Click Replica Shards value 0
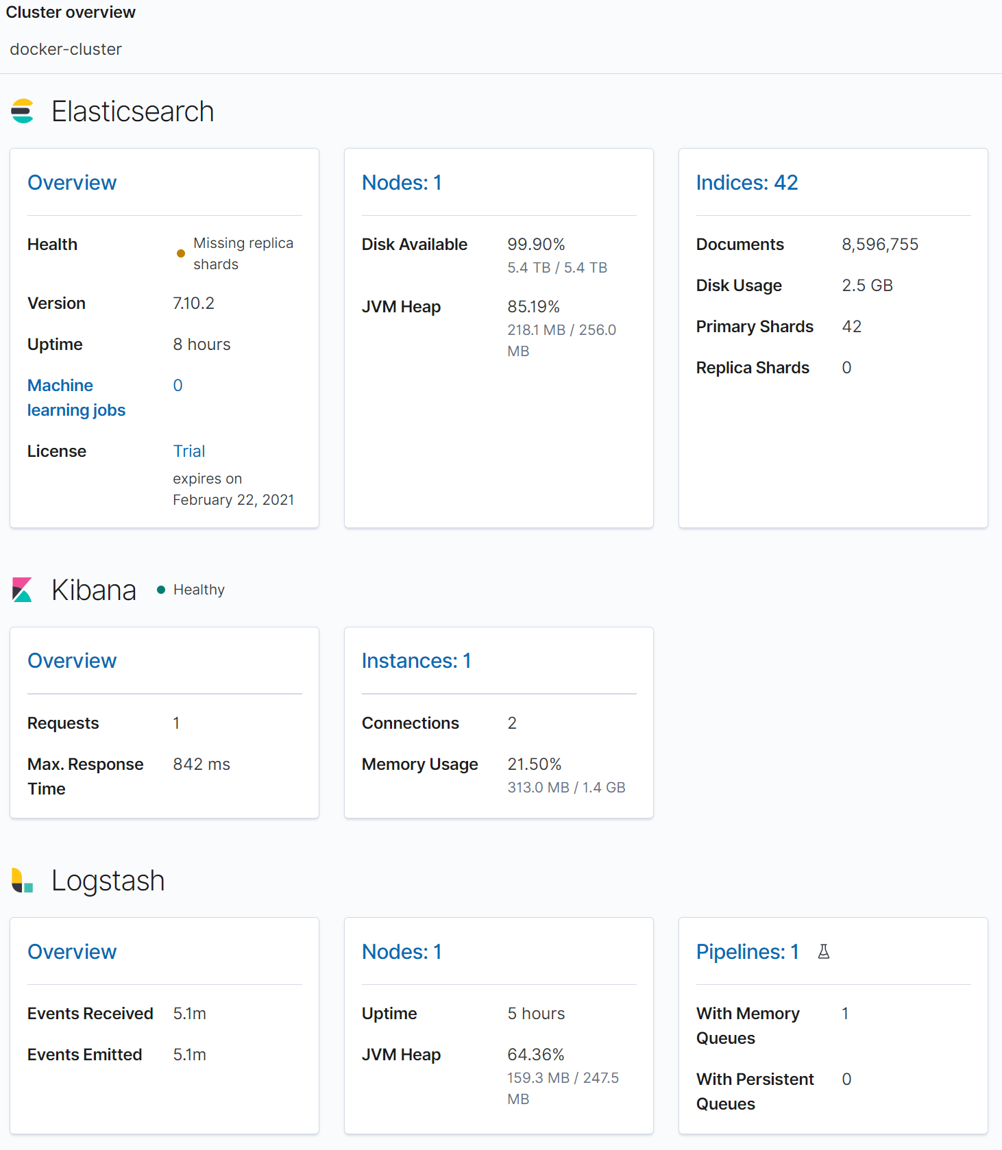Screen dimensions: 1002x1150 (x=846, y=367)
